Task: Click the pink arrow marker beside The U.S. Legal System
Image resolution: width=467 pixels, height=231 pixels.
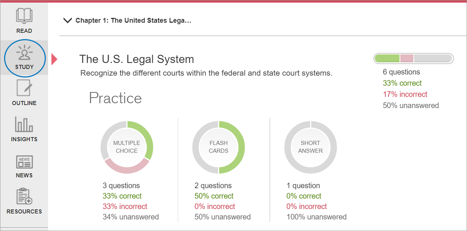Action: click(x=54, y=59)
